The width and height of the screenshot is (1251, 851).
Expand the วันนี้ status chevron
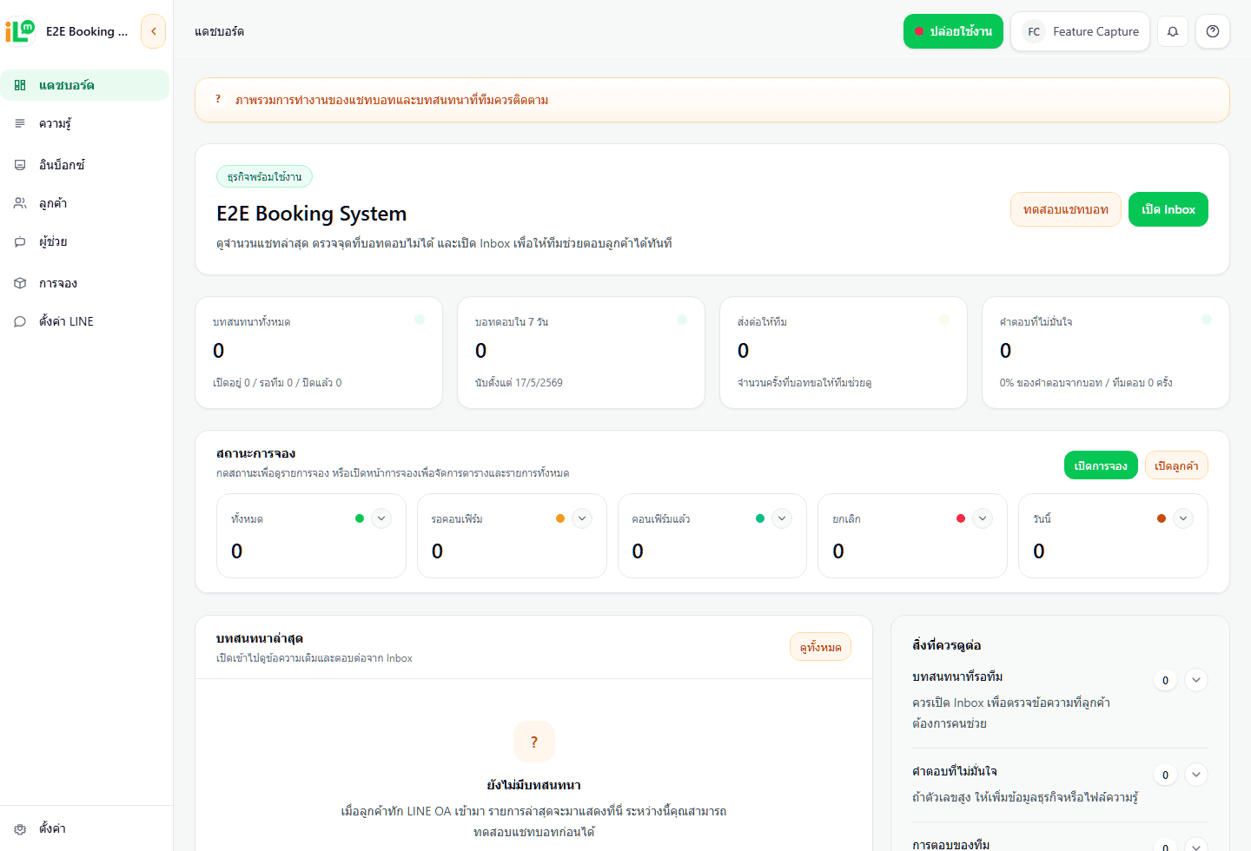(x=1183, y=518)
